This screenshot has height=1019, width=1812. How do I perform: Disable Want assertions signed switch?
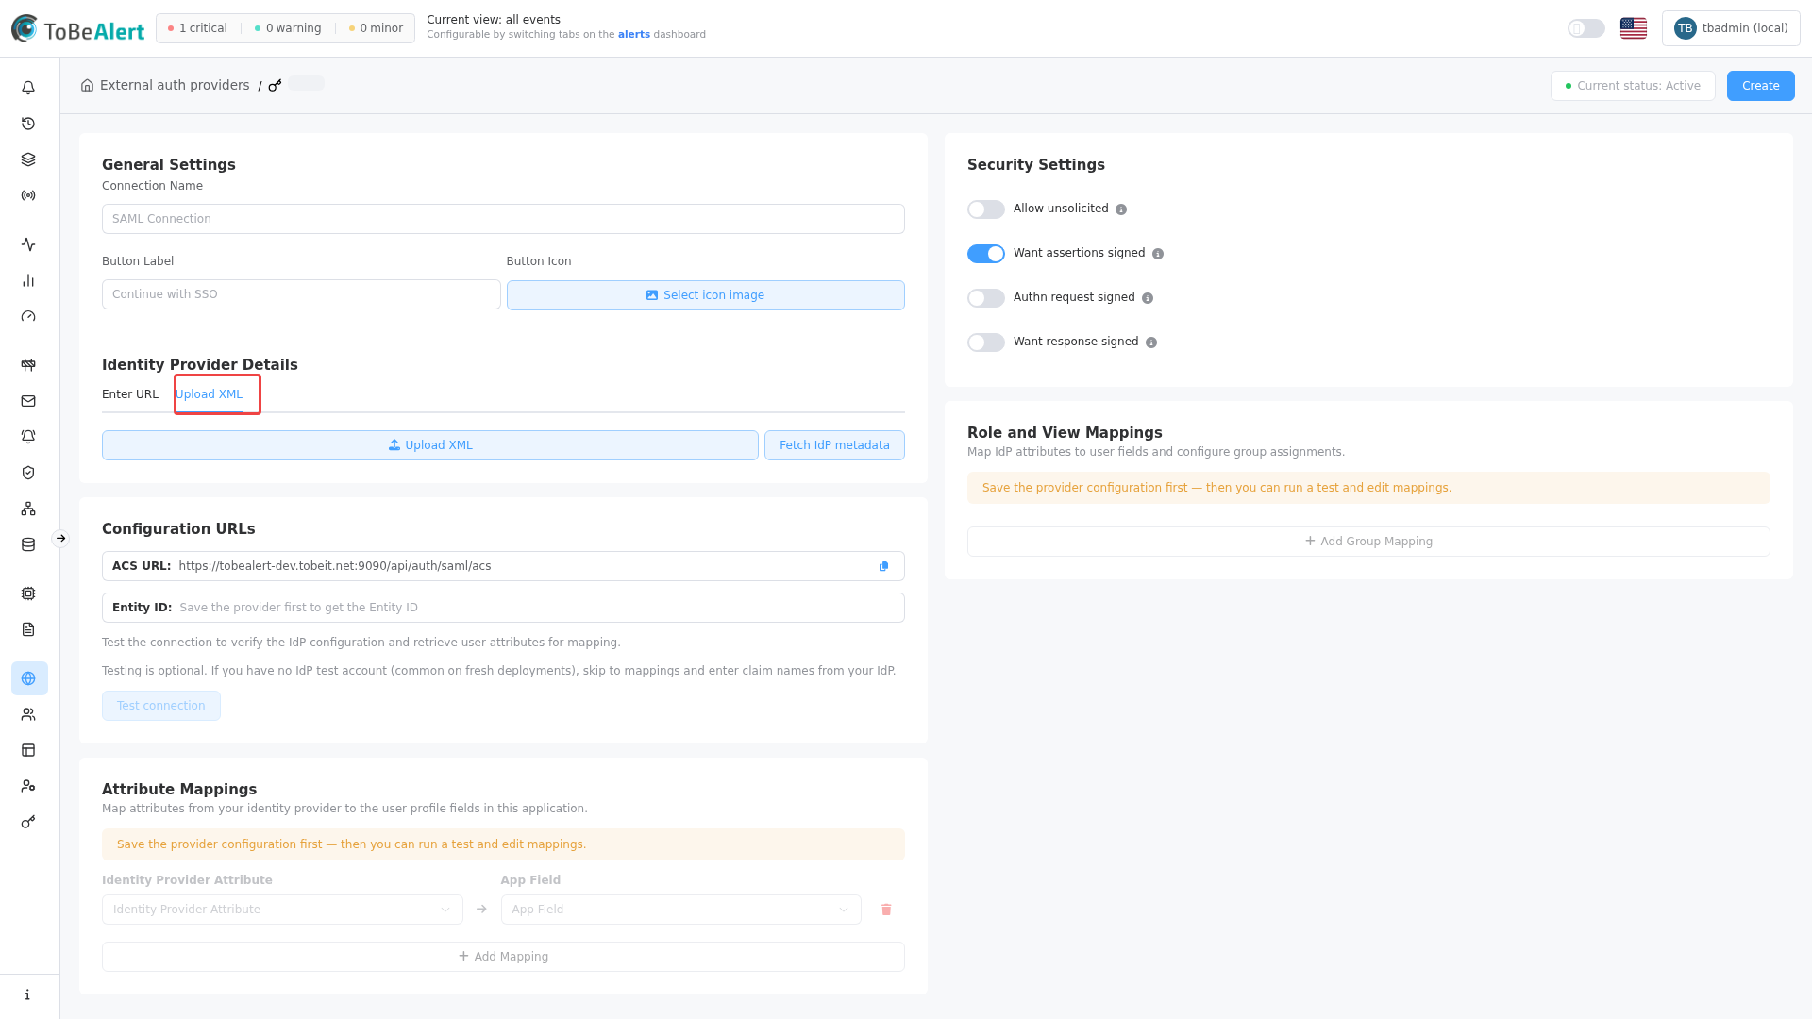pyautogui.click(x=986, y=254)
